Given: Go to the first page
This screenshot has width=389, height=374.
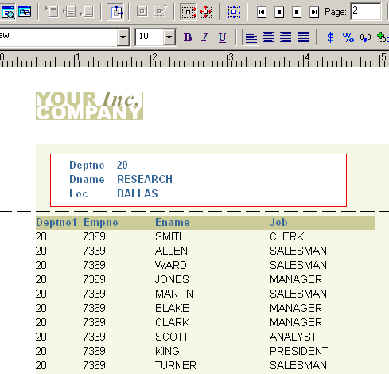Looking at the screenshot, I should pos(262,12).
